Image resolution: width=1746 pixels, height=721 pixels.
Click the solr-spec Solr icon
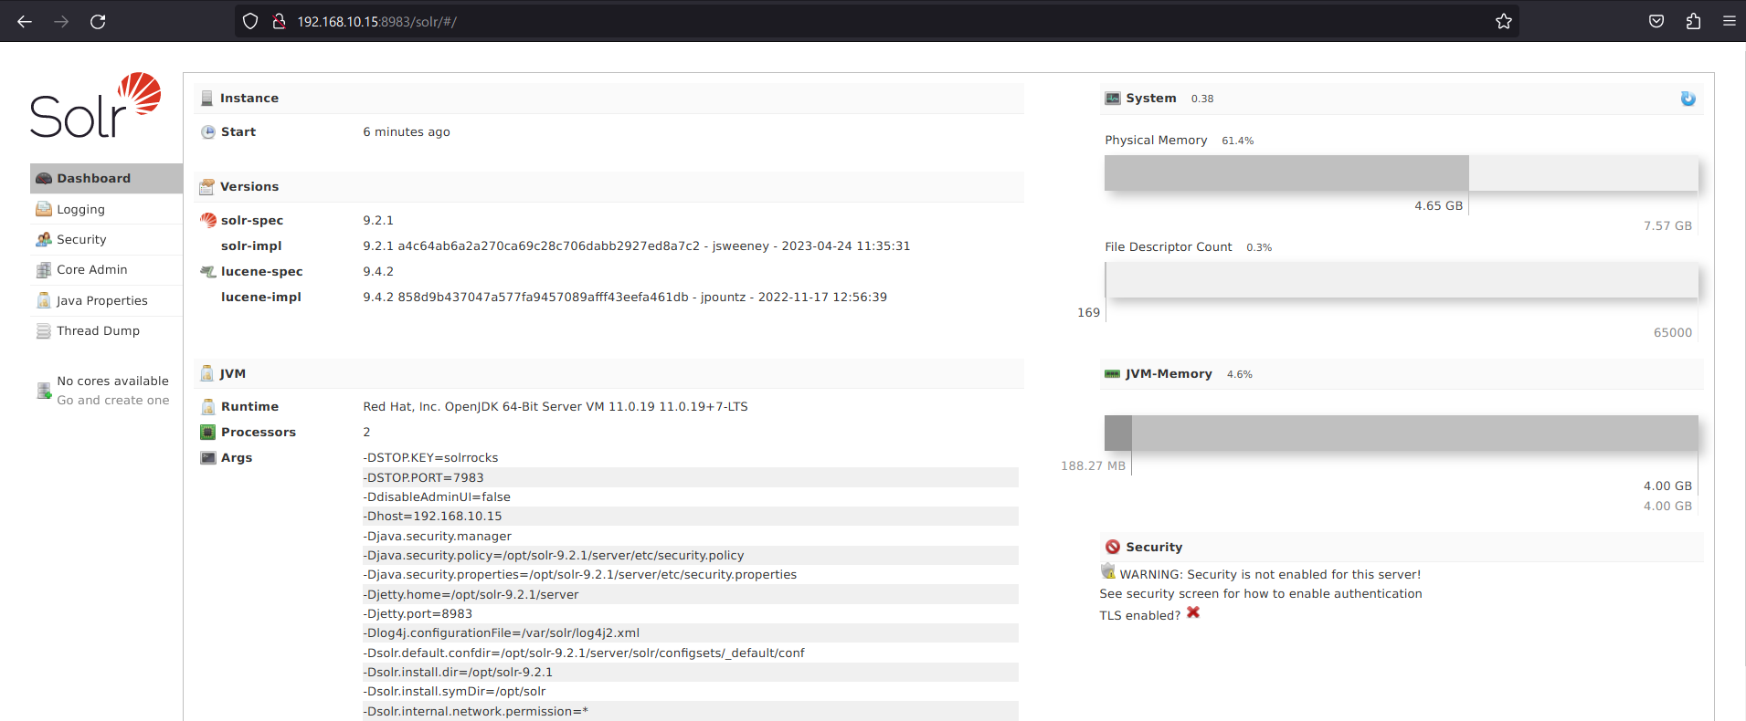[208, 220]
